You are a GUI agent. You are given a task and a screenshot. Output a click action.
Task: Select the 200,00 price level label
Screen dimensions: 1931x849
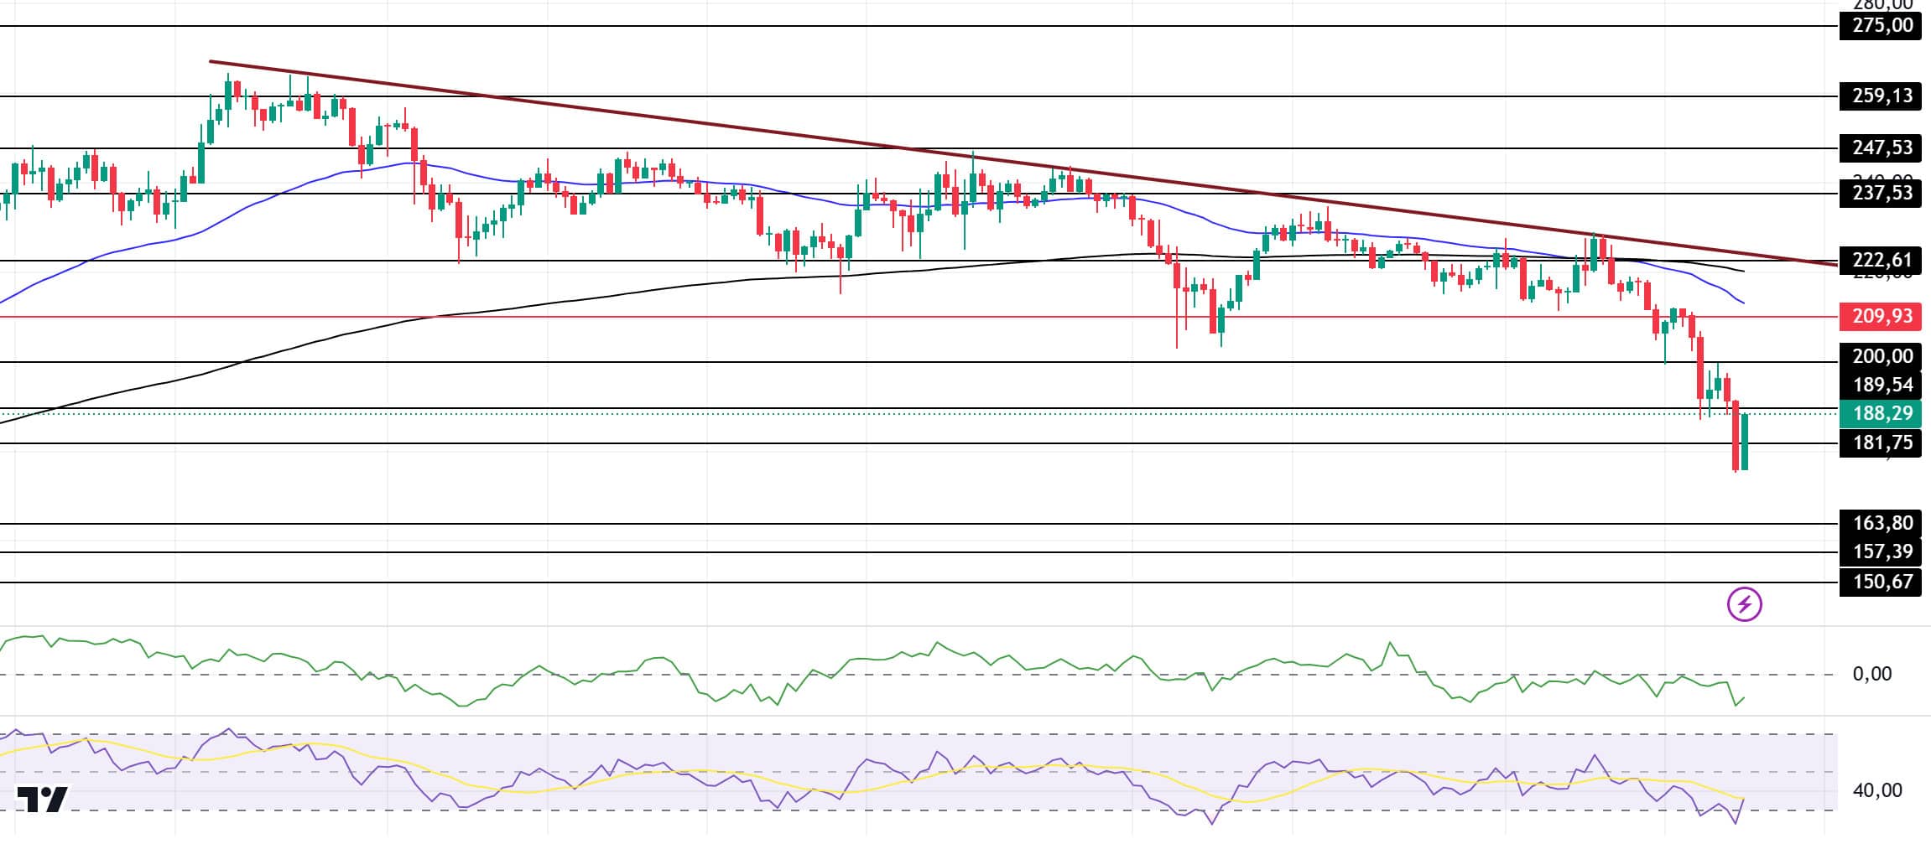1880,356
